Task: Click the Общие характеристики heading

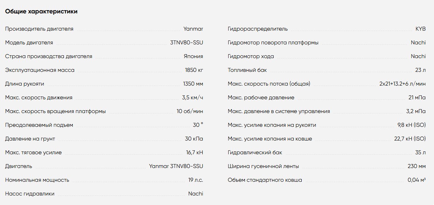Action: [x=41, y=12]
